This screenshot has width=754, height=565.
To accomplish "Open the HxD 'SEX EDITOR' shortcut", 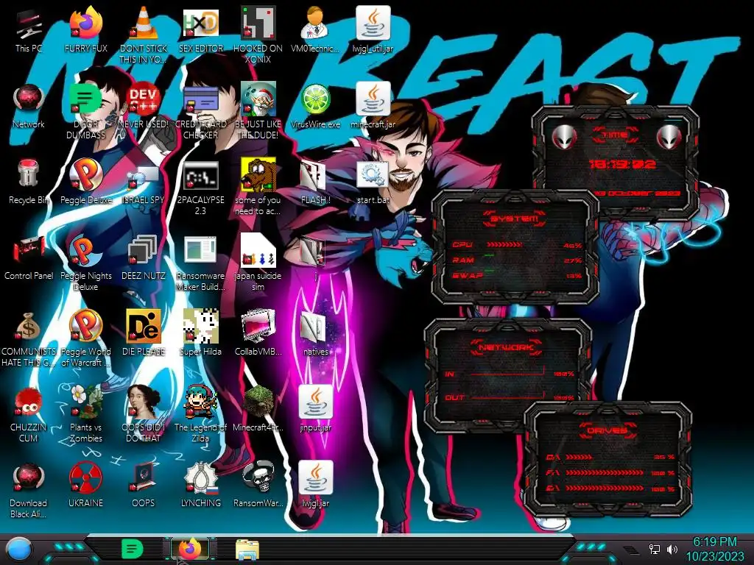I will coord(200,24).
